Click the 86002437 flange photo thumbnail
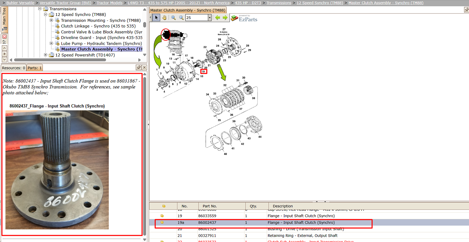This screenshot has height=242, width=469. (x=57, y=170)
